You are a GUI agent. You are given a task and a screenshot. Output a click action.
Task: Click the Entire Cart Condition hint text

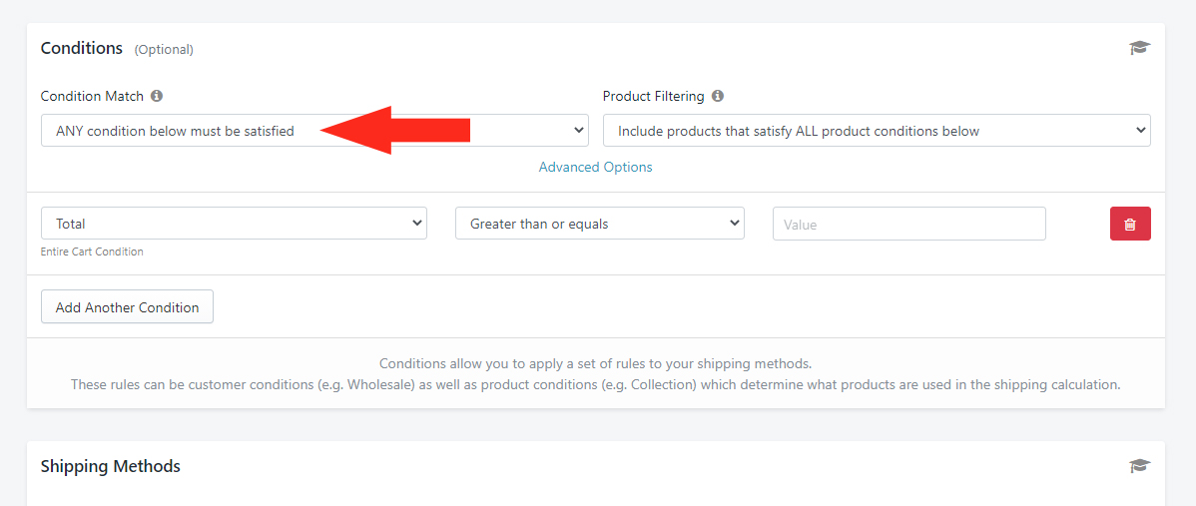(92, 252)
